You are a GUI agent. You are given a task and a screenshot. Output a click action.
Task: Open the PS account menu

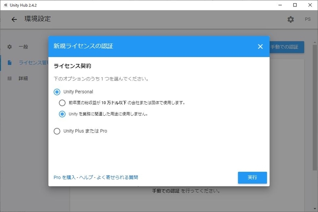tap(308, 19)
